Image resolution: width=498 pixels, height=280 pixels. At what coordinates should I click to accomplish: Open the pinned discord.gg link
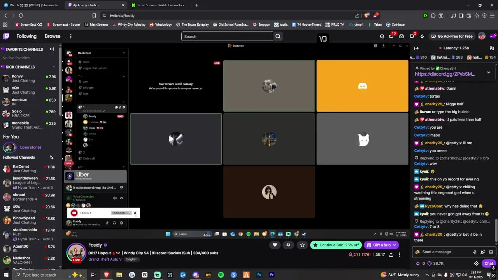tap(444, 74)
